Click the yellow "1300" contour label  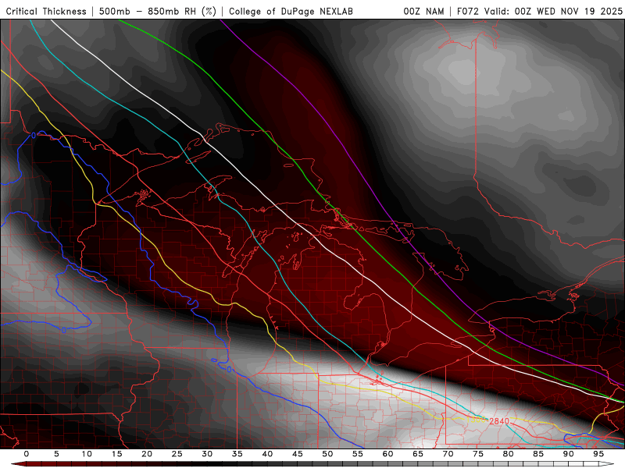click(x=477, y=420)
